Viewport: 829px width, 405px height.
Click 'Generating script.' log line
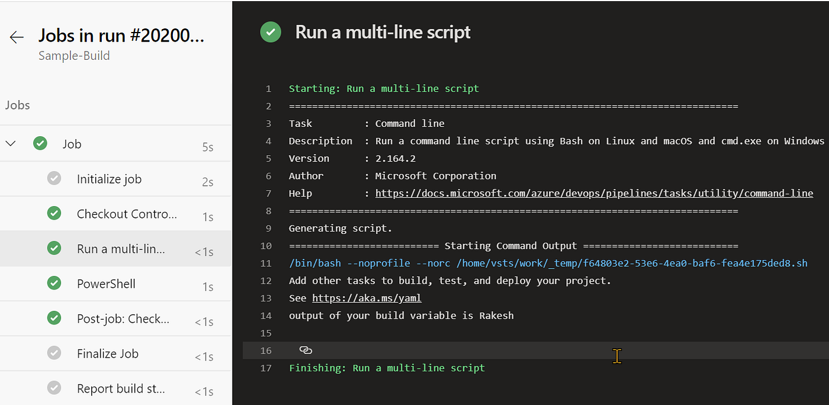[340, 229]
